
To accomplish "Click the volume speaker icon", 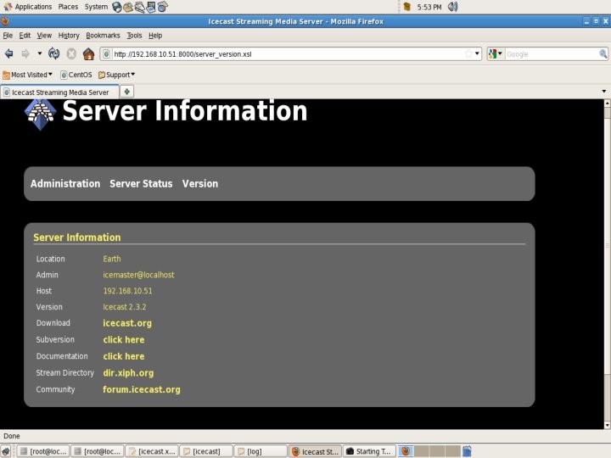I will pos(452,7).
